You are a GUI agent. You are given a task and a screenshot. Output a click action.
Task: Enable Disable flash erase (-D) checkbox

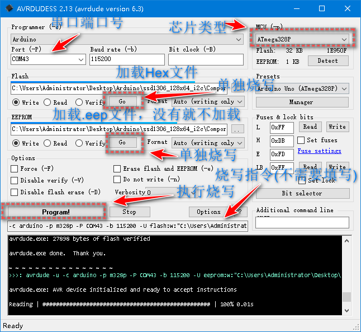point(15,192)
